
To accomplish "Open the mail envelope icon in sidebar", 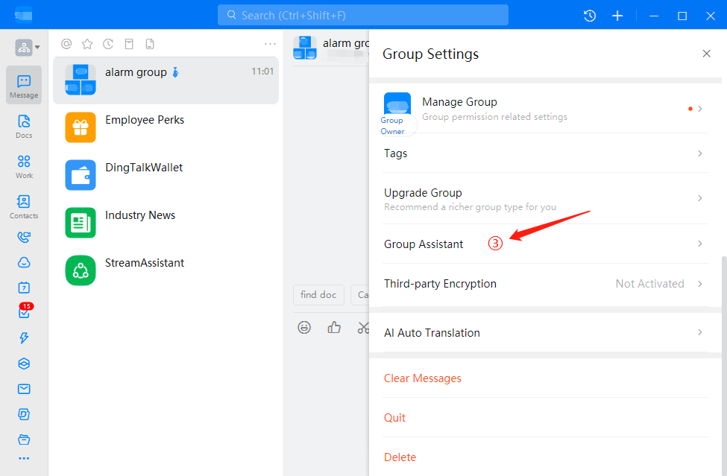I will tap(24, 389).
